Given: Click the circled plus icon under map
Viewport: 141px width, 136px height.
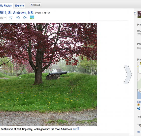Looking at the screenshot, I should (139, 108).
